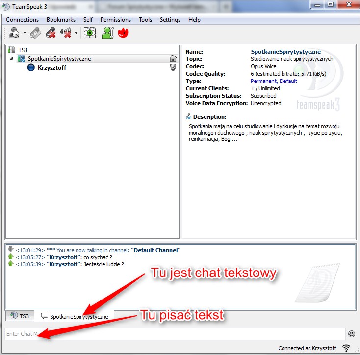This screenshot has width=360, height=355.
Task: Open the dropdown arrow beside mute speakers
Action: click(76, 33)
